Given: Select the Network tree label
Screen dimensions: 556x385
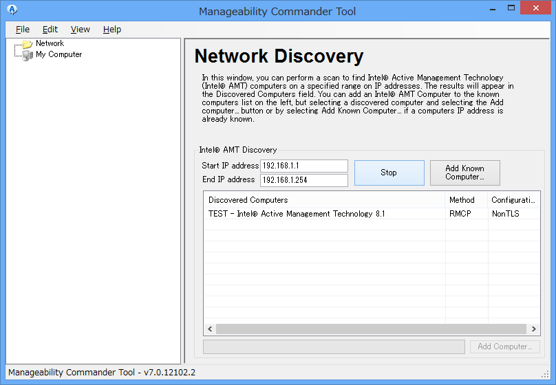Looking at the screenshot, I should tap(50, 43).
